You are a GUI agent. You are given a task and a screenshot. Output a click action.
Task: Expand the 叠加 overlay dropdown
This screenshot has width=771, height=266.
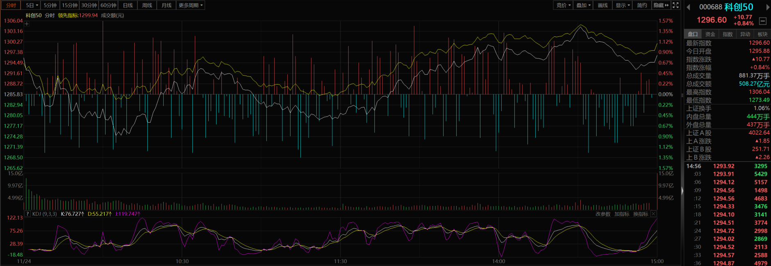pos(583,5)
